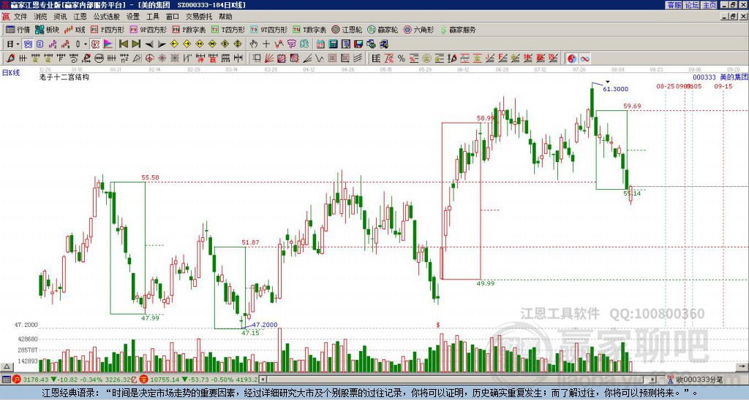Click the chart right-scroll arrow at bottom right

[742, 366]
